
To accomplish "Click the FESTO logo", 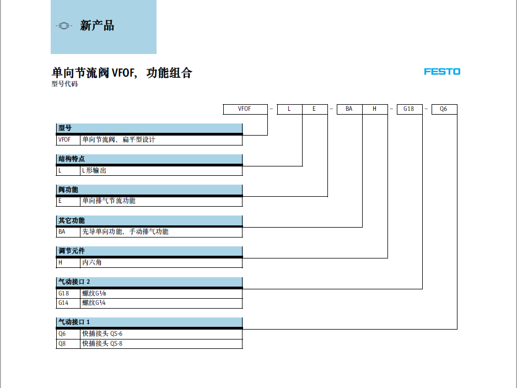I will click(x=442, y=72).
